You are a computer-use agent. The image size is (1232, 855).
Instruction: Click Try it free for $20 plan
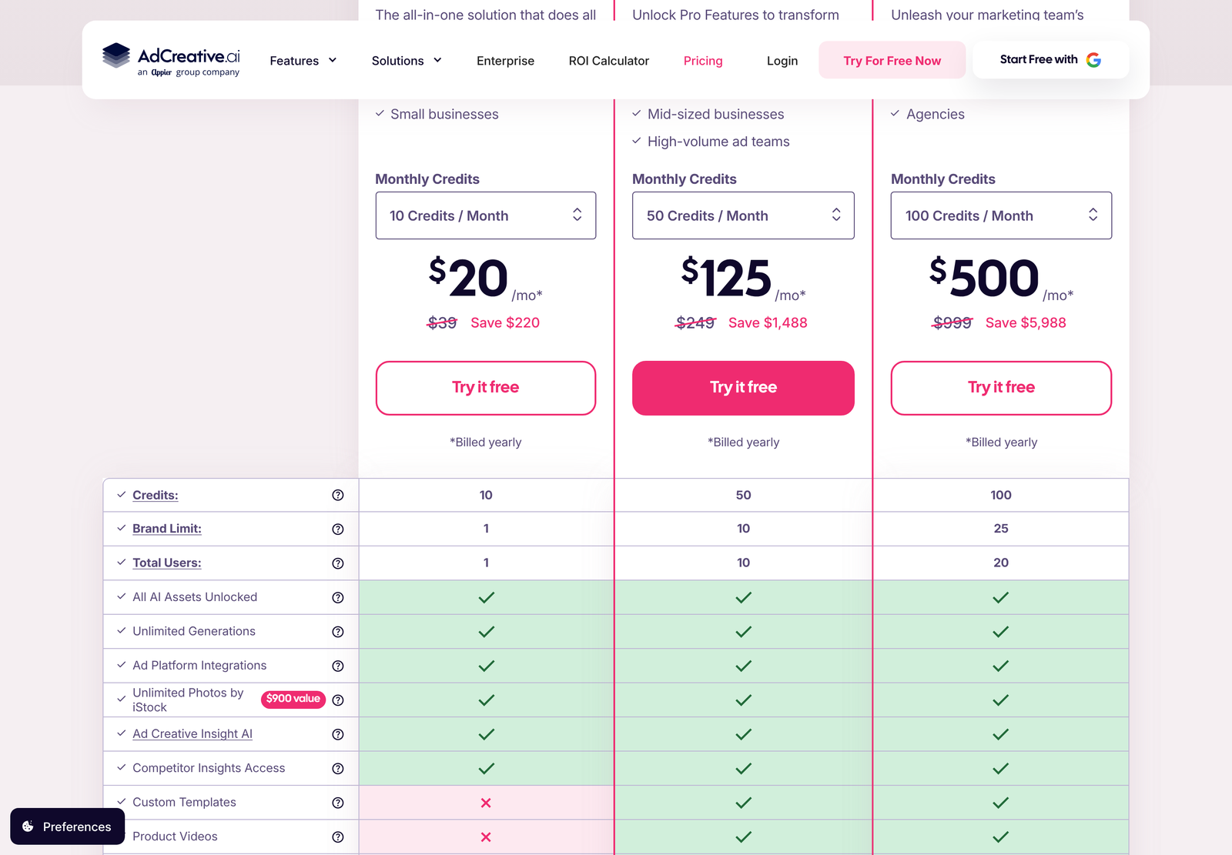click(x=486, y=388)
